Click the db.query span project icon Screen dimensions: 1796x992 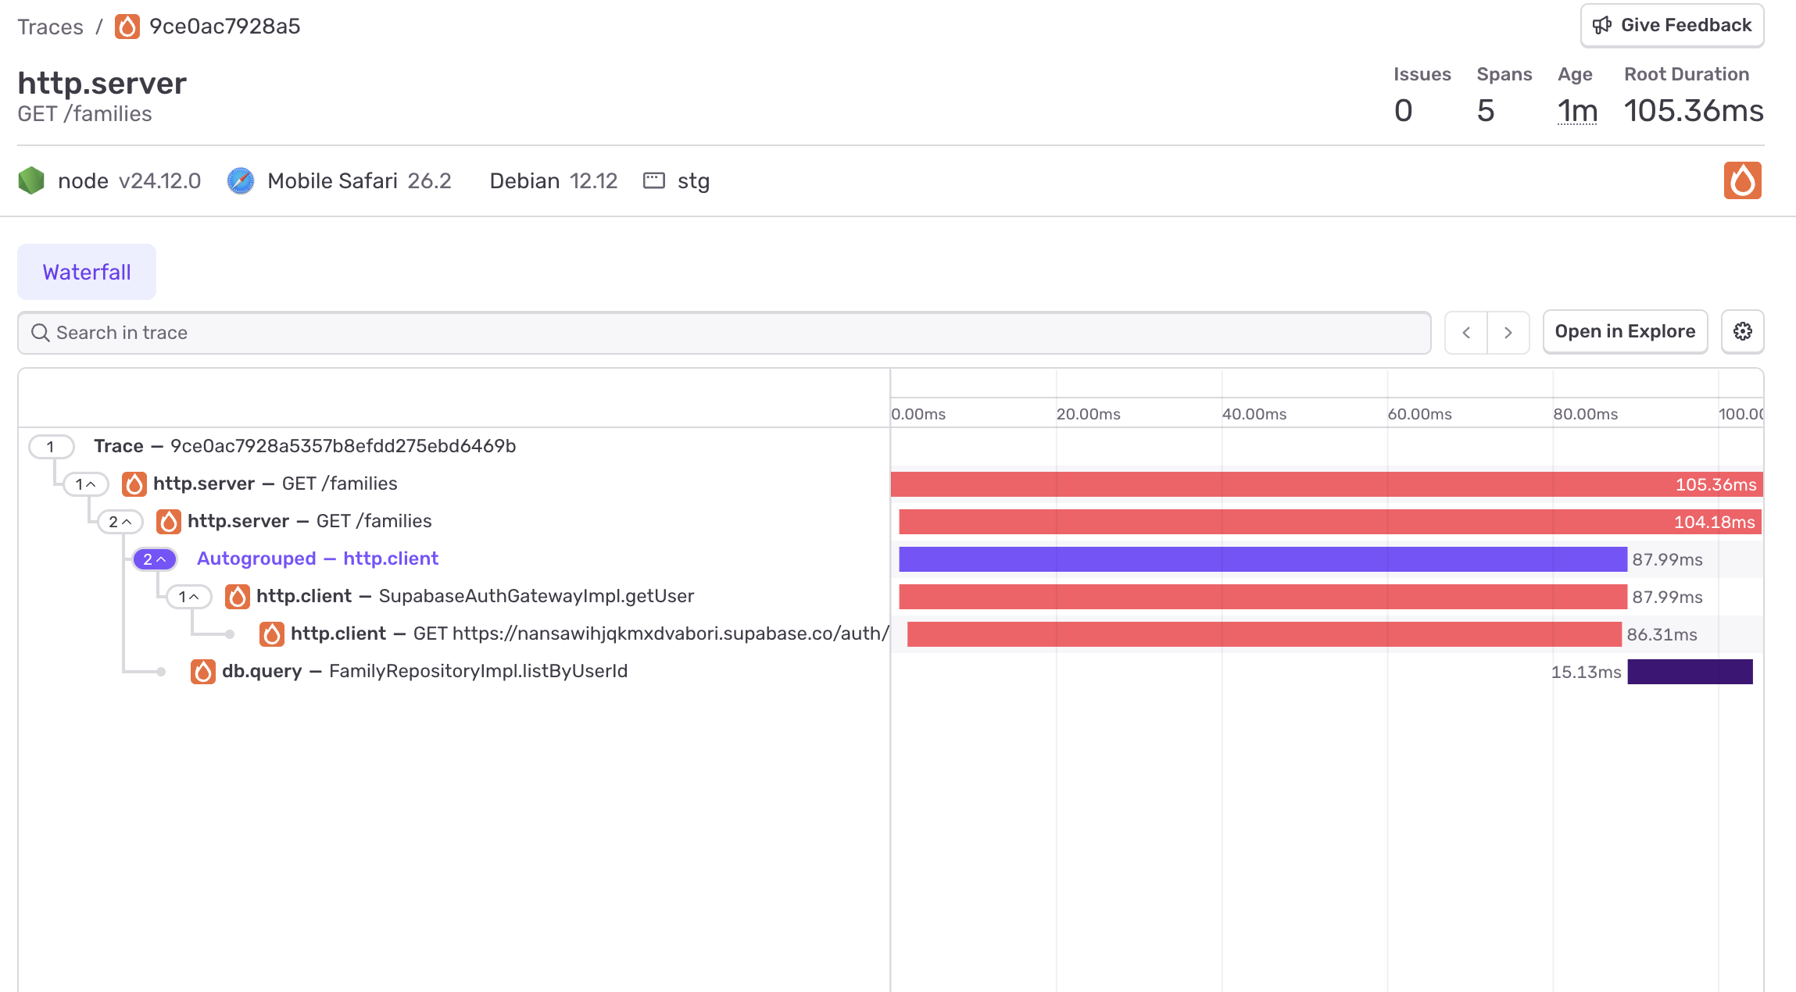pyautogui.click(x=203, y=671)
